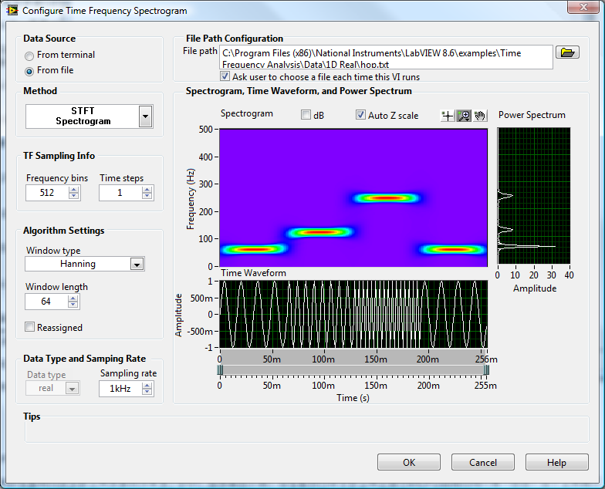Select the zoom magnifier tool
Viewport: 605px width, 489px height.
click(x=464, y=116)
